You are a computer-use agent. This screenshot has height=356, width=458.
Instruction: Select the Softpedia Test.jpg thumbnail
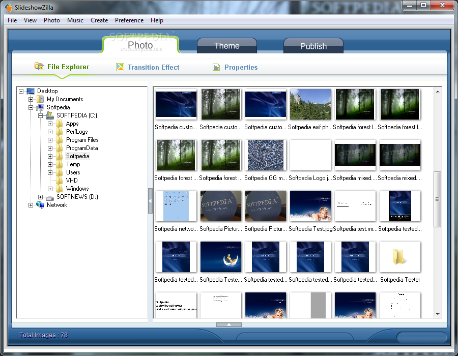pyautogui.click(x=310, y=206)
